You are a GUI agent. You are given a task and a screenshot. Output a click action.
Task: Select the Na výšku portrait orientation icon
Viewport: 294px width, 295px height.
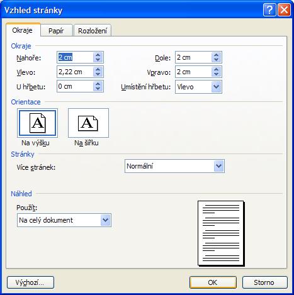[37, 123]
